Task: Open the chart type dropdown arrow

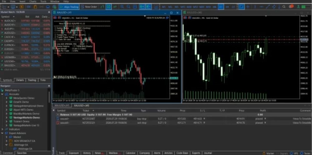Action: pyautogui.click(x=8, y=7)
